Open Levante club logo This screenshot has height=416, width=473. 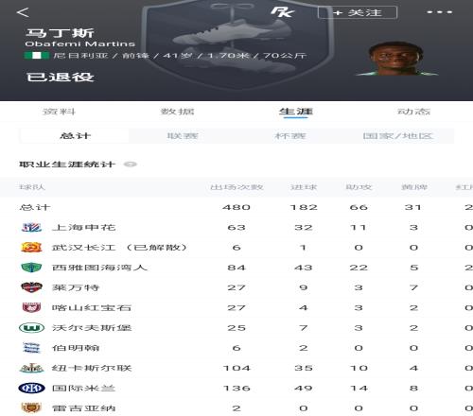pyautogui.click(x=31, y=287)
